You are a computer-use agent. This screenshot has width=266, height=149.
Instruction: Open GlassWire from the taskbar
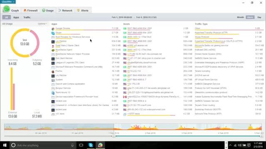pyautogui.click(x=100, y=145)
